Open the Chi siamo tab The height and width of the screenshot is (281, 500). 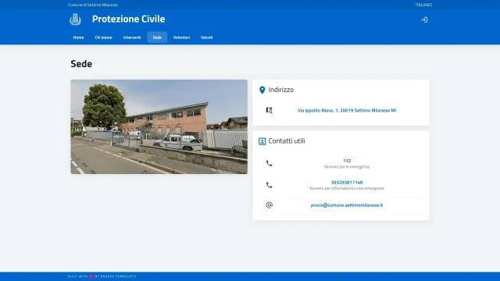103,37
